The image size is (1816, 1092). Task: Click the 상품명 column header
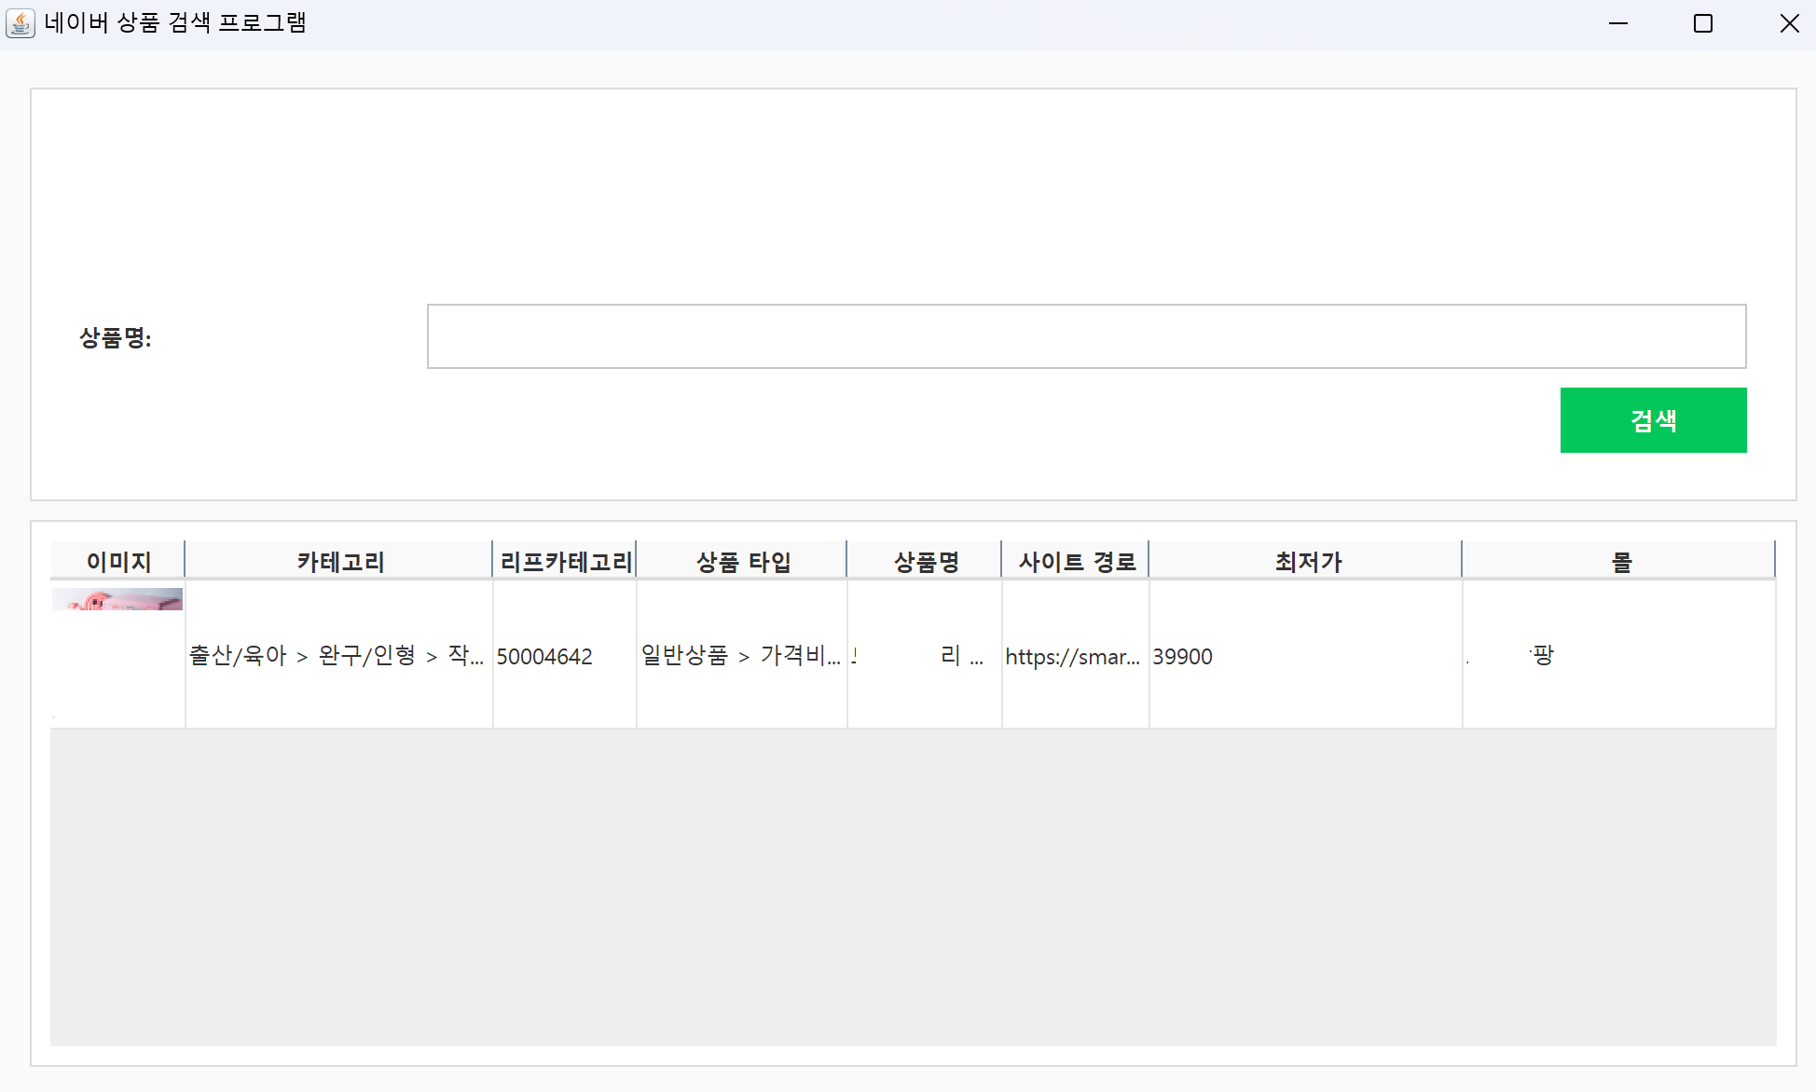point(925,561)
